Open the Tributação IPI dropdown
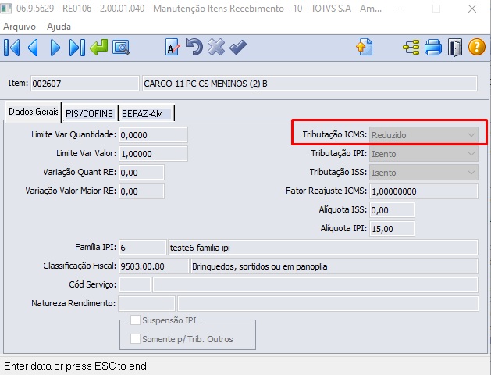The image size is (491, 375). 424,154
